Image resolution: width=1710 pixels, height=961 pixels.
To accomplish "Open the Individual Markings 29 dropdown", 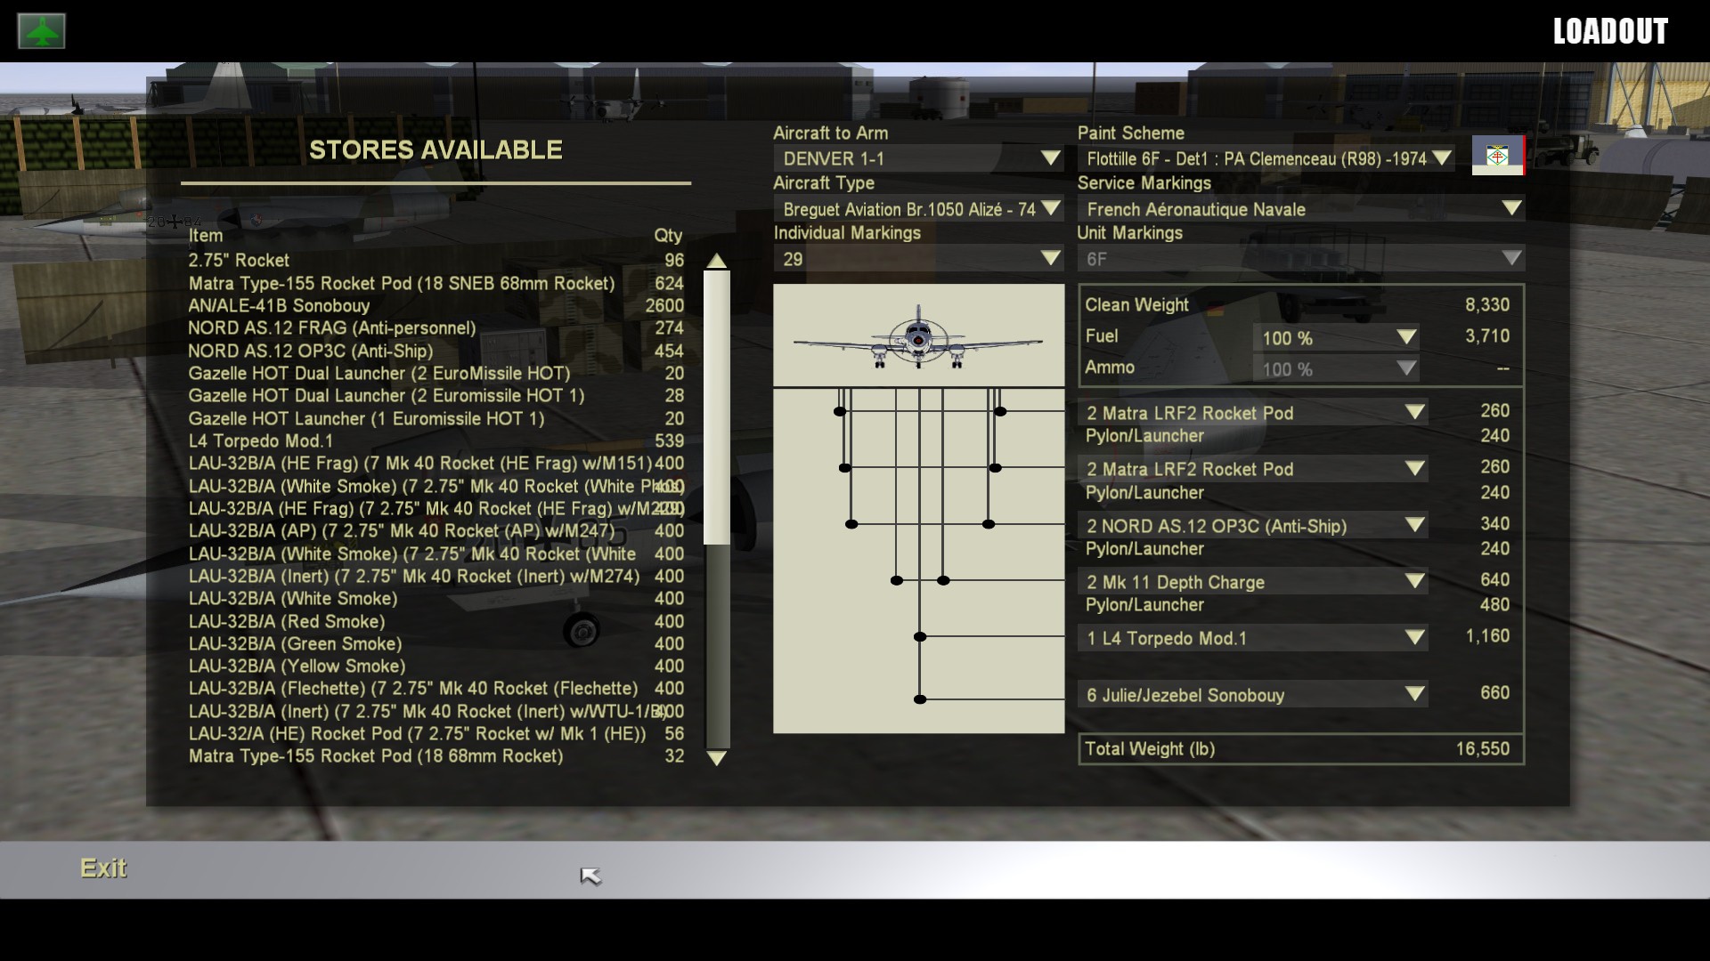I will pyautogui.click(x=918, y=259).
